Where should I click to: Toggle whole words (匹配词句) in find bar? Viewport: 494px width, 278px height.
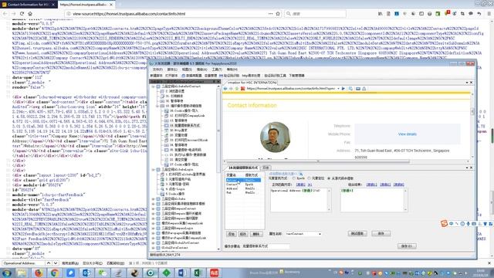pyautogui.click(x=115, y=263)
